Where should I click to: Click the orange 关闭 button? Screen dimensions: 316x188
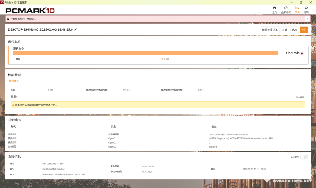tap(304, 30)
